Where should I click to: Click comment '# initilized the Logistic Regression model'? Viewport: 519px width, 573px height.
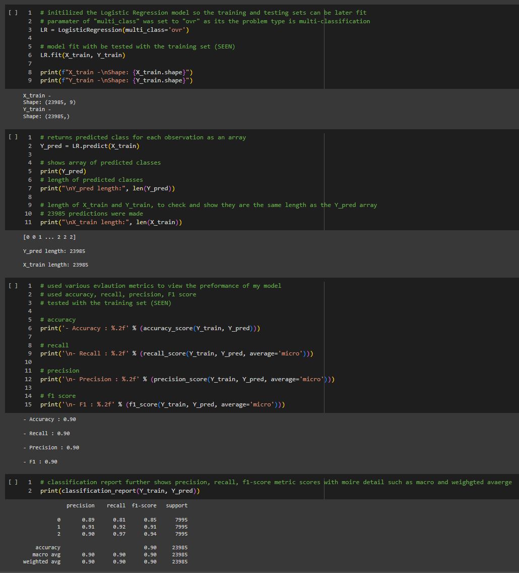tap(203, 13)
